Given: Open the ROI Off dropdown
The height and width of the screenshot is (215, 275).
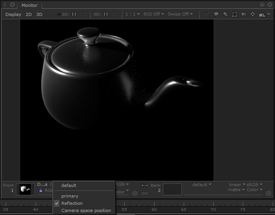Looking at the screenshot, I should click(x=153, y=14).
